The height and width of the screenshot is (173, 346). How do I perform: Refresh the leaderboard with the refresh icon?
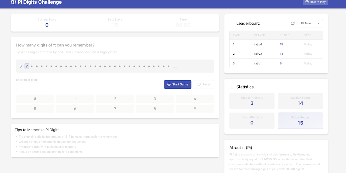point(293,23)
